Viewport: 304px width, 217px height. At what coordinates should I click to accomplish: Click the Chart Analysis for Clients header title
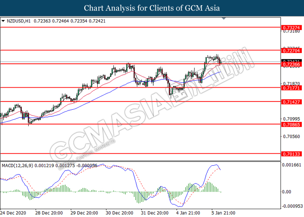[152, 8]
